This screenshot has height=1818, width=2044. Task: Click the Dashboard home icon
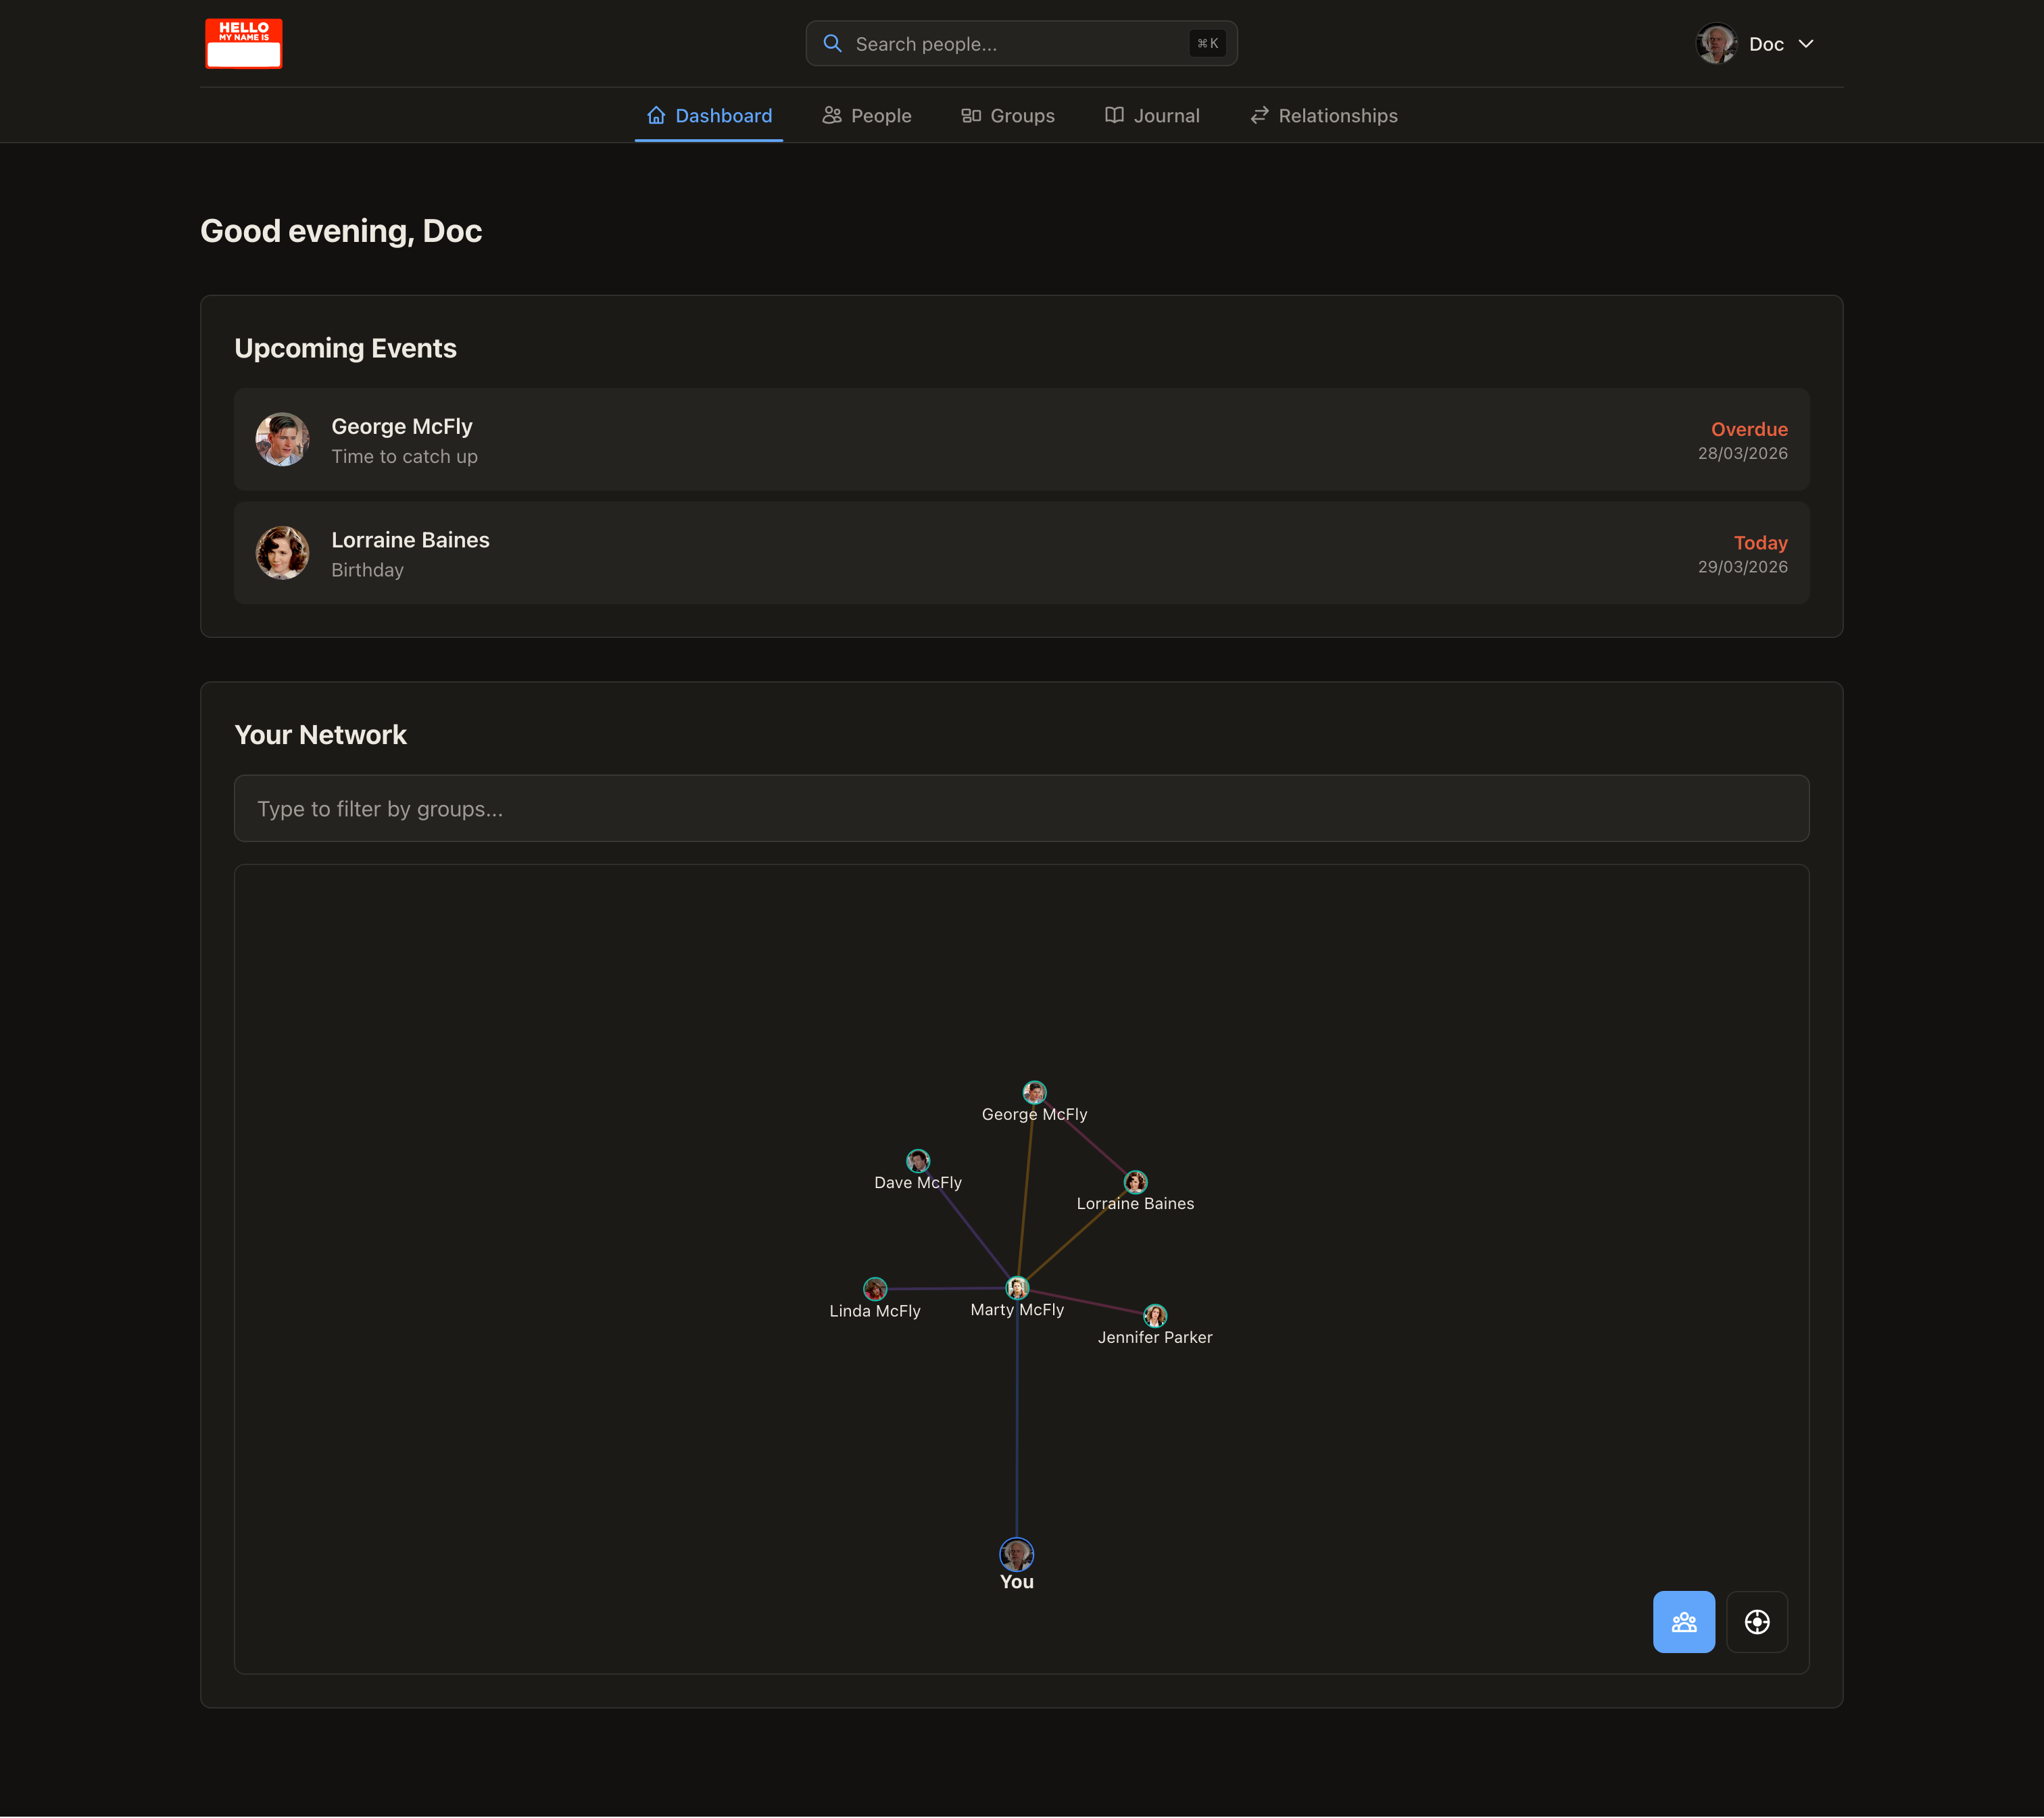tap(656, 115)
